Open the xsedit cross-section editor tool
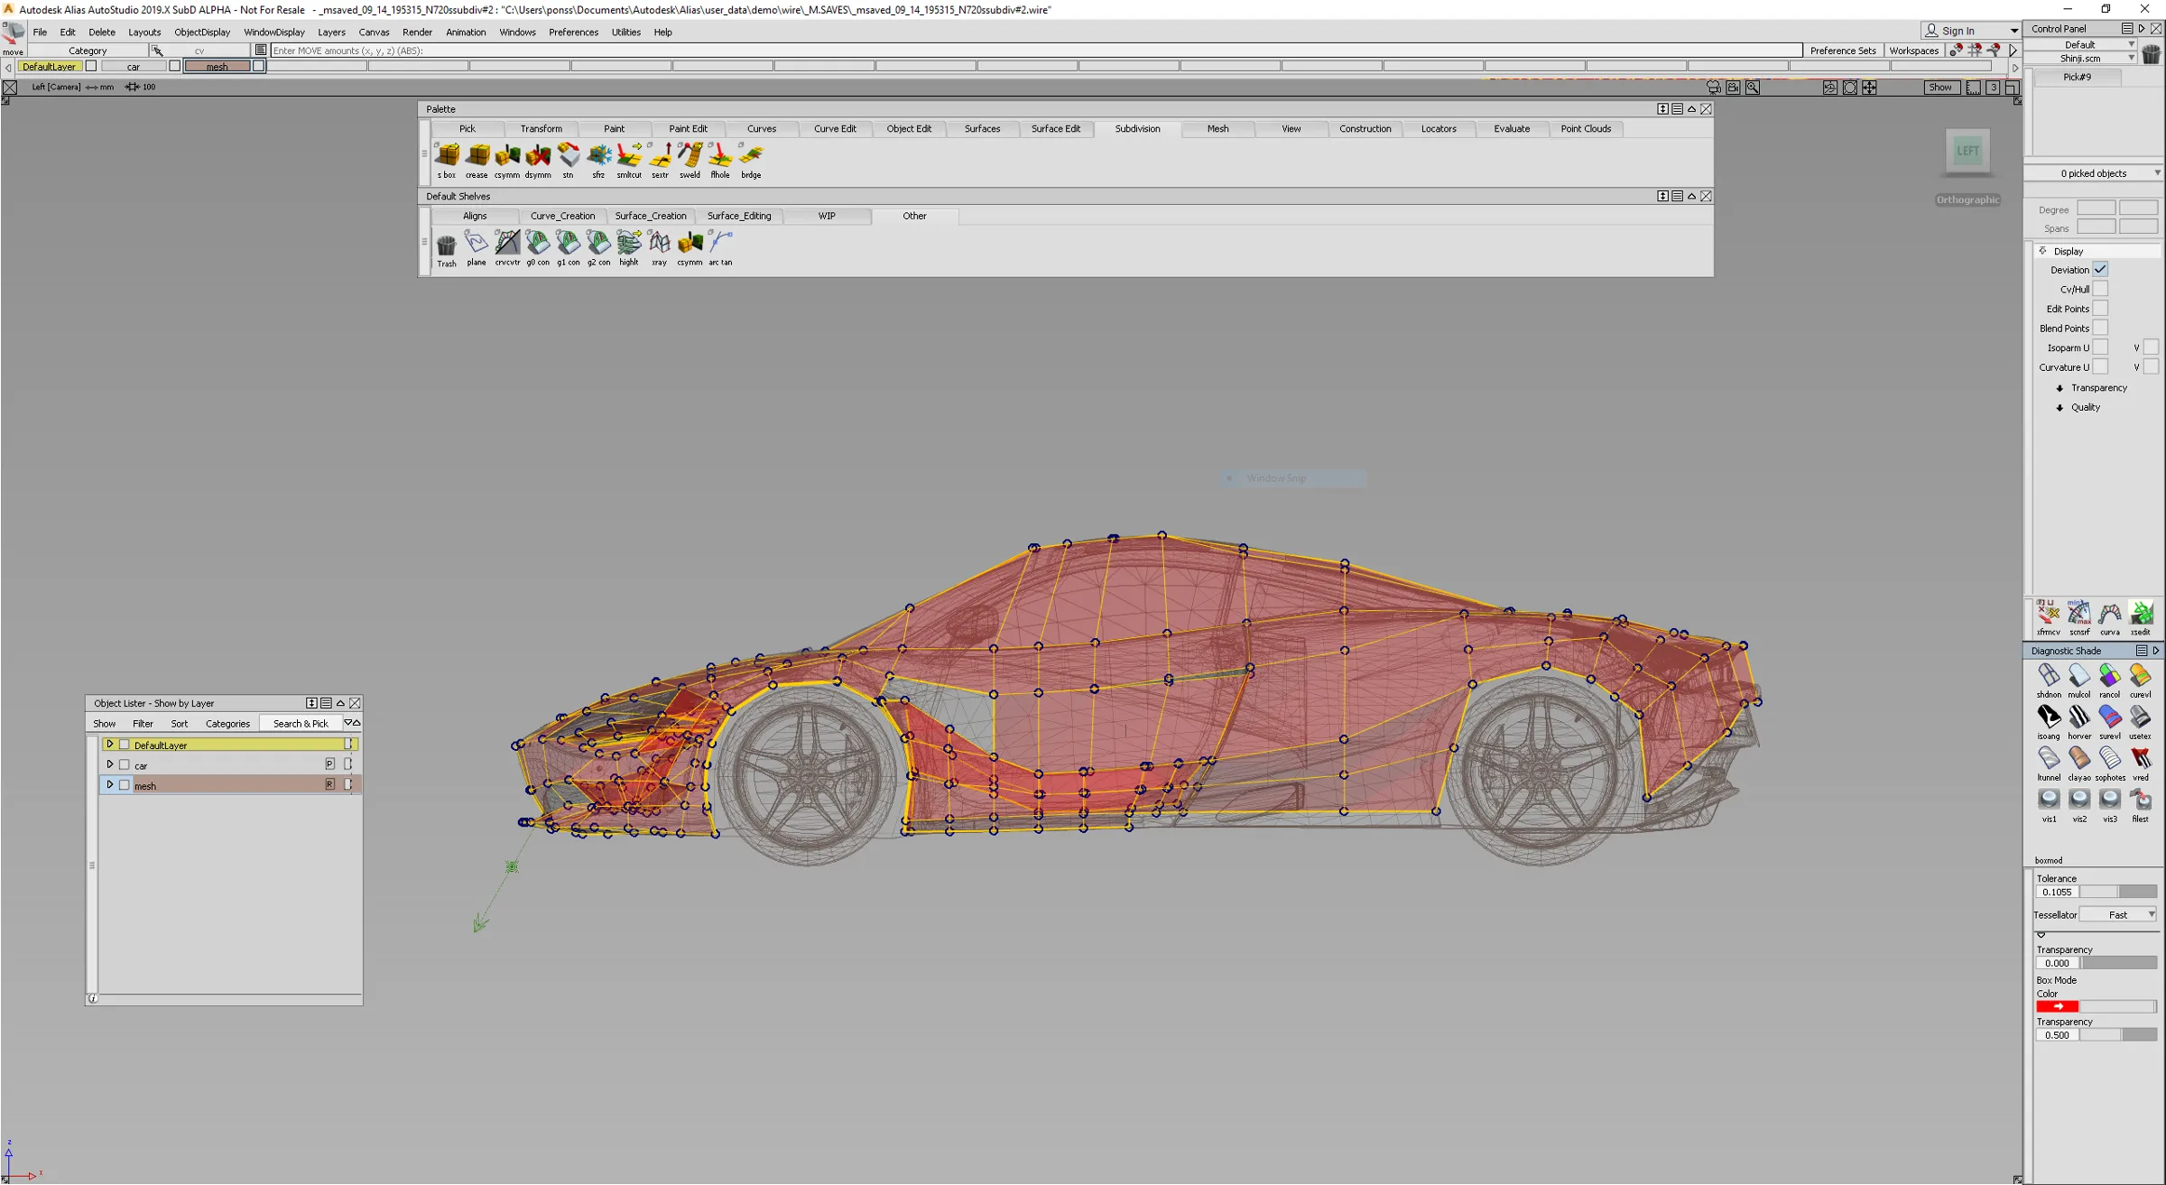The height and width of the screenshot is (1185, 2166). point(2141,617)
